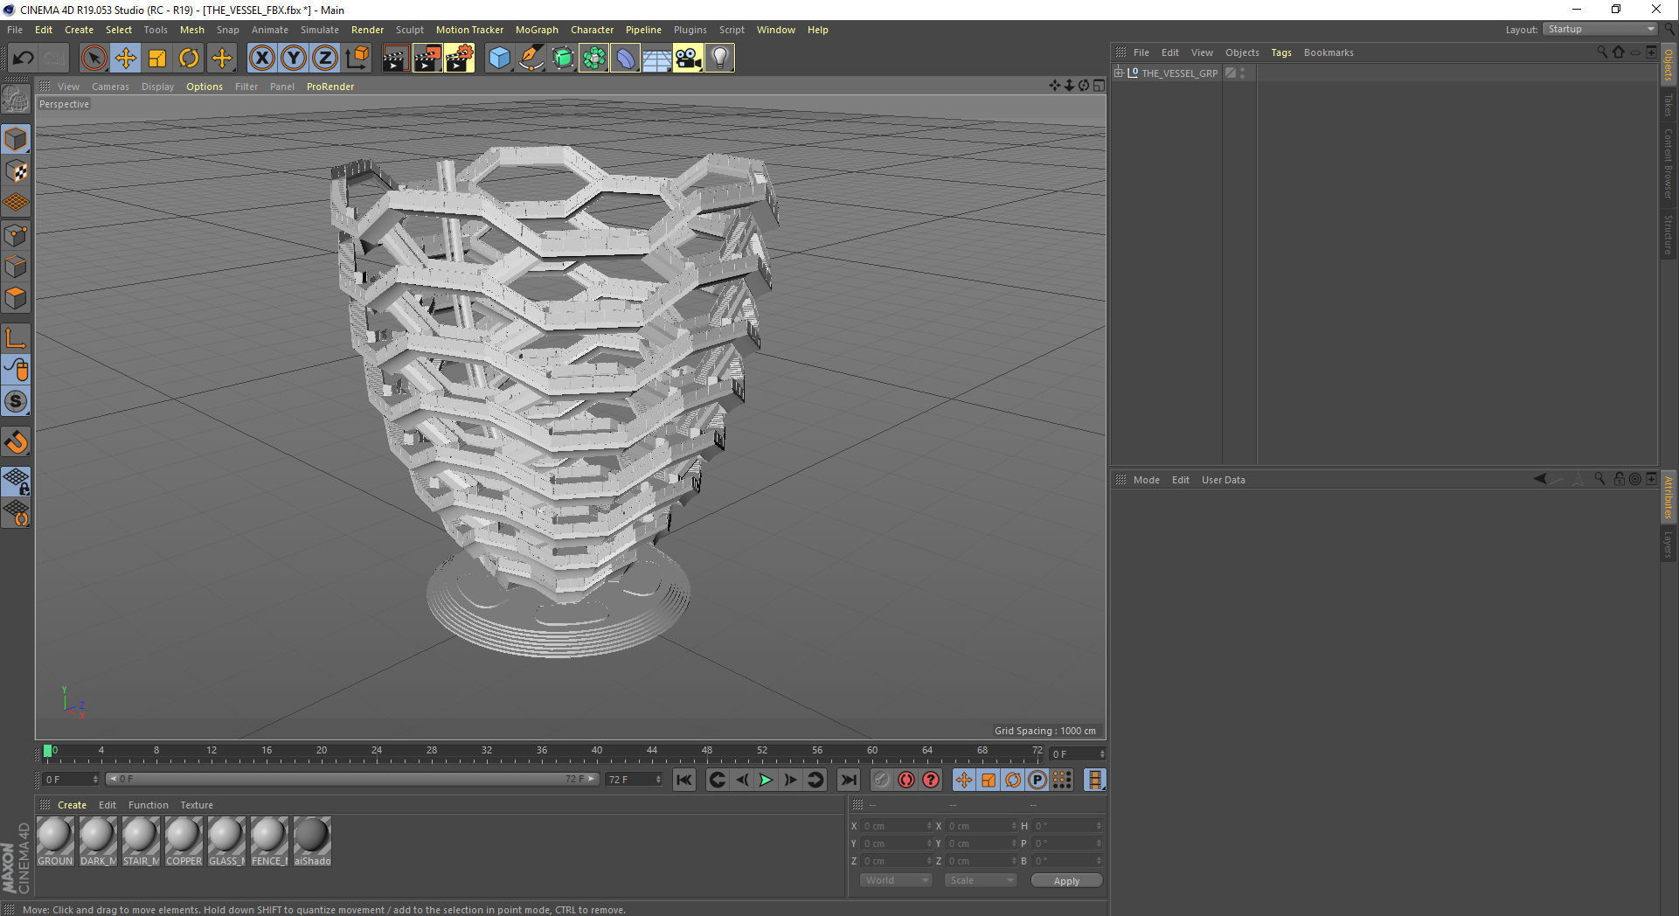This screenshot has height=916, width=1679.
Task: Toggle THE_VESSEL_GRP visibility dots
Action: coord(1242,73)
